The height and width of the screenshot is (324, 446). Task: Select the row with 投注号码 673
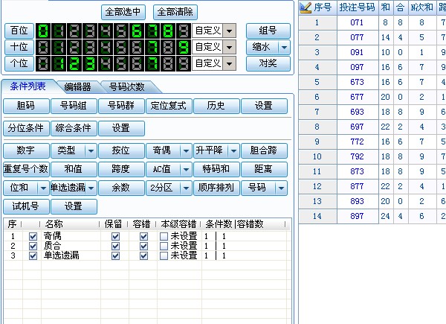[372, 82]
